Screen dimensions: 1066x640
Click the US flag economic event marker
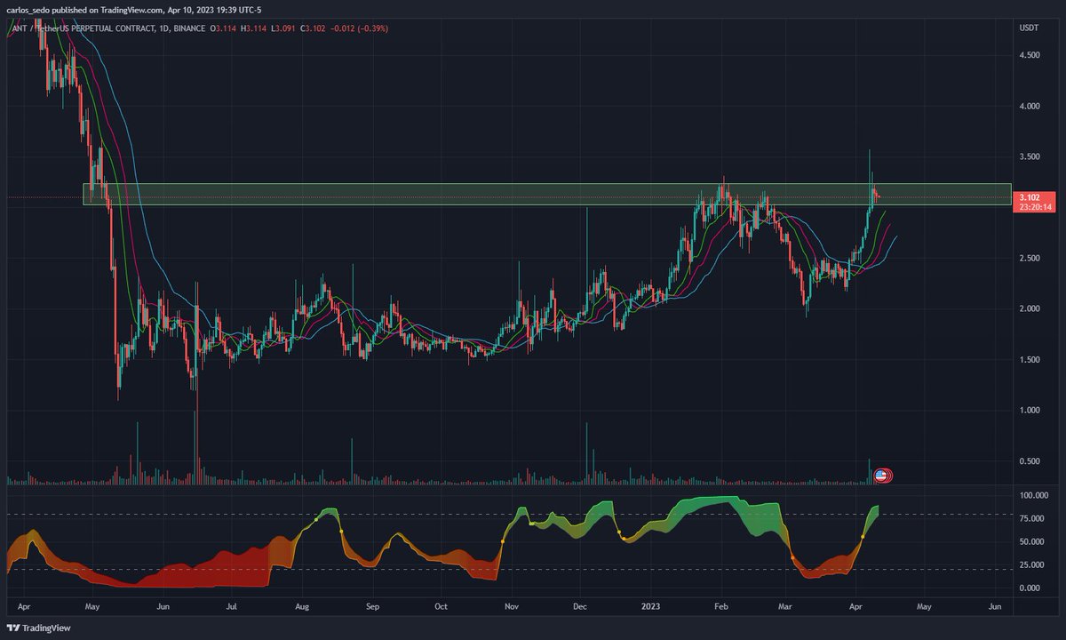(881, 476)
